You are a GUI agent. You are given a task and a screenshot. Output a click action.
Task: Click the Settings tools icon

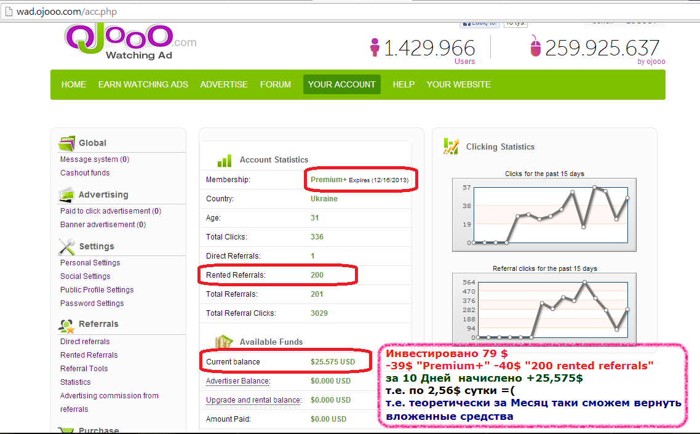click(66, 247)
